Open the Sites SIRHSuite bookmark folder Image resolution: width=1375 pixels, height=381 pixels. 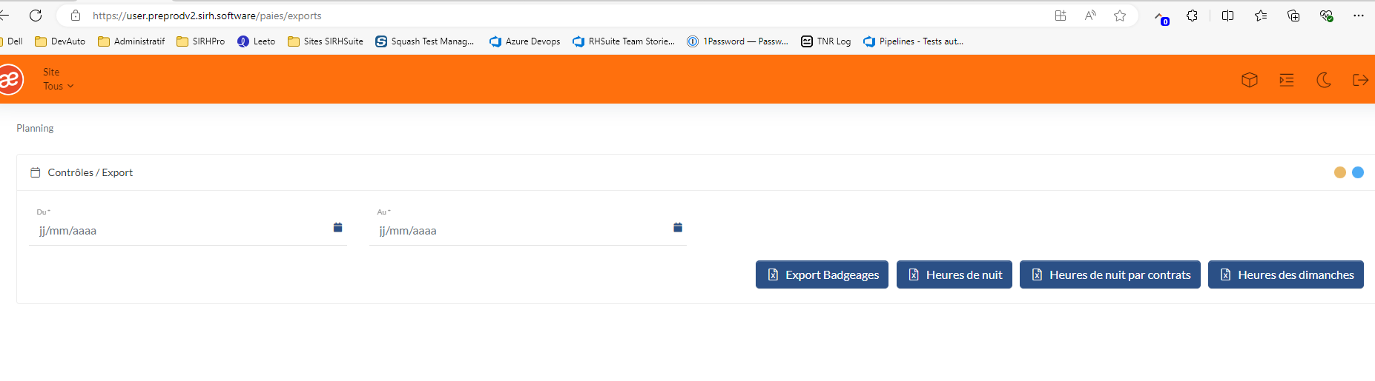(326, 41)
